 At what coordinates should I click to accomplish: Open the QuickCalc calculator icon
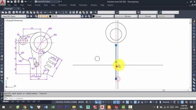(x=87, y=12)
